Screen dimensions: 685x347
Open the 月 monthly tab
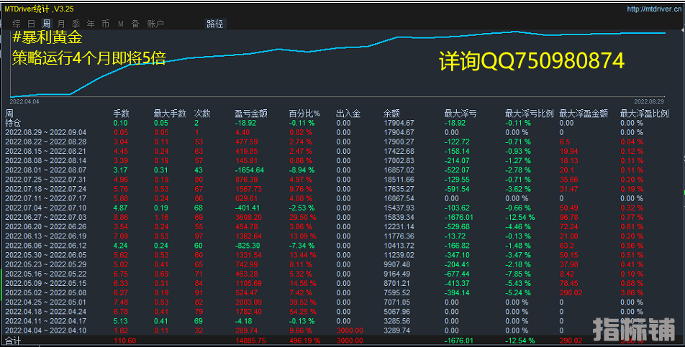61,24
